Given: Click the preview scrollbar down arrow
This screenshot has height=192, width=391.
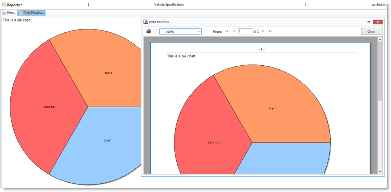Looking at the screenshot, I should [380, 172].
